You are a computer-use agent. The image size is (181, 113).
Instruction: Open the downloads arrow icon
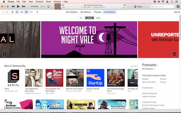coord(178,6)
